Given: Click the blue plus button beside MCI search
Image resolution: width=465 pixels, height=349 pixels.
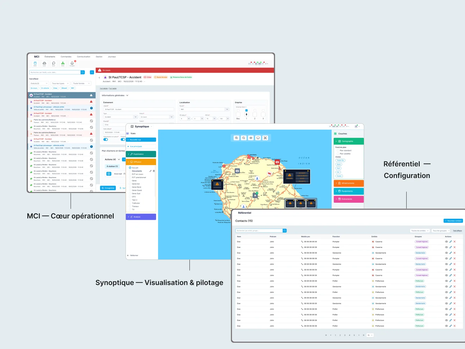Looking at the screenshot, I should [x=92, y=72].
